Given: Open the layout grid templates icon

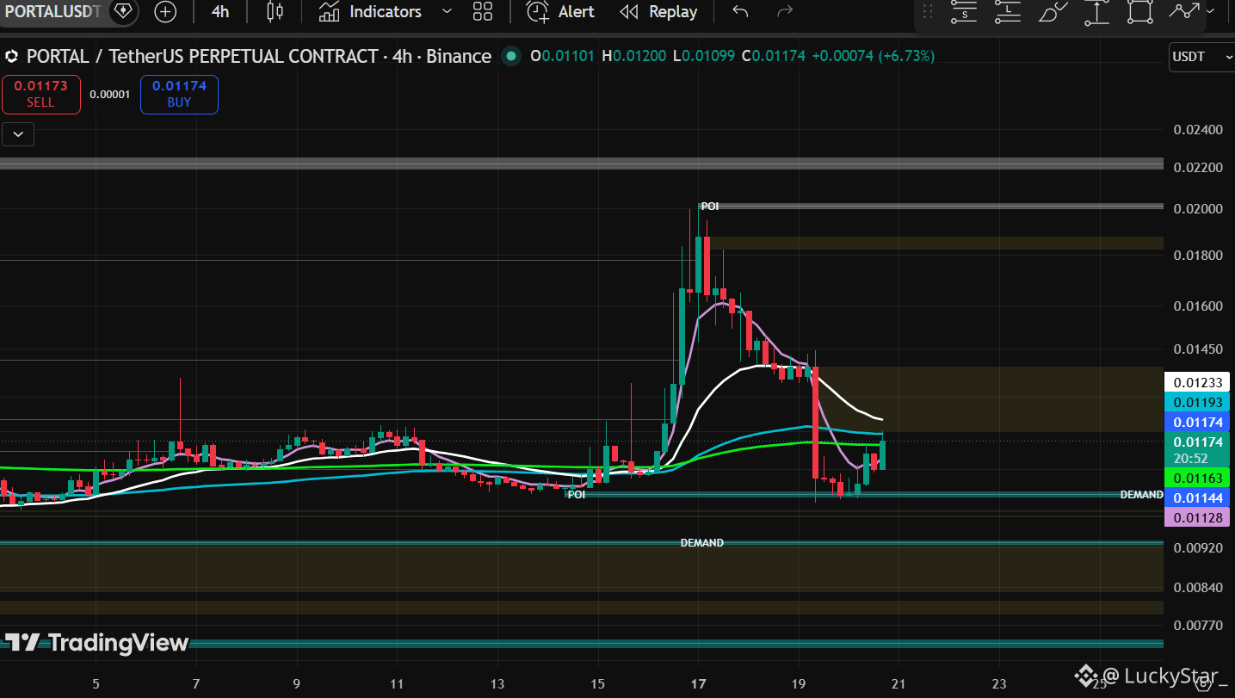Looking at the screenshot, I should pyautogui.click(x=483, y=12).
